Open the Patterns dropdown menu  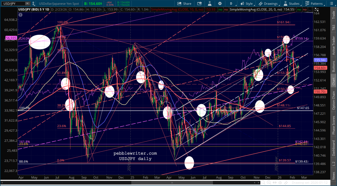(x=314, y=4)
